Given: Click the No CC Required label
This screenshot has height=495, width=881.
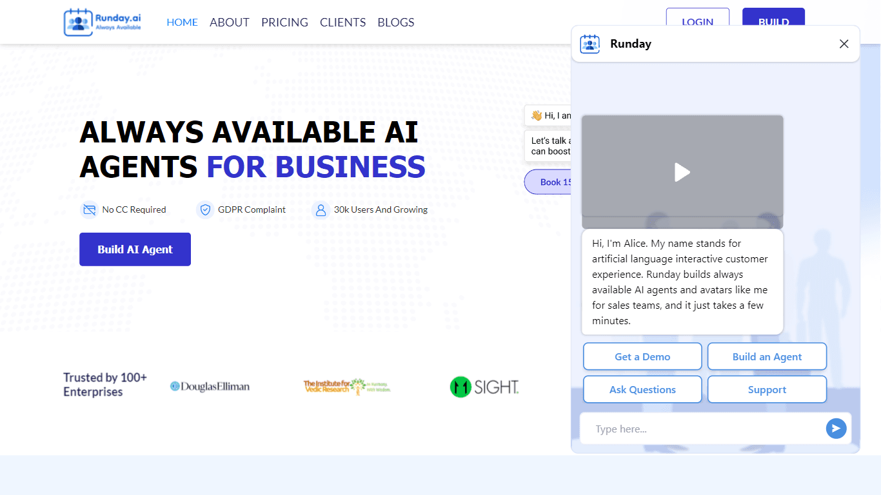Looking at the screenshot, I should 134,209.
